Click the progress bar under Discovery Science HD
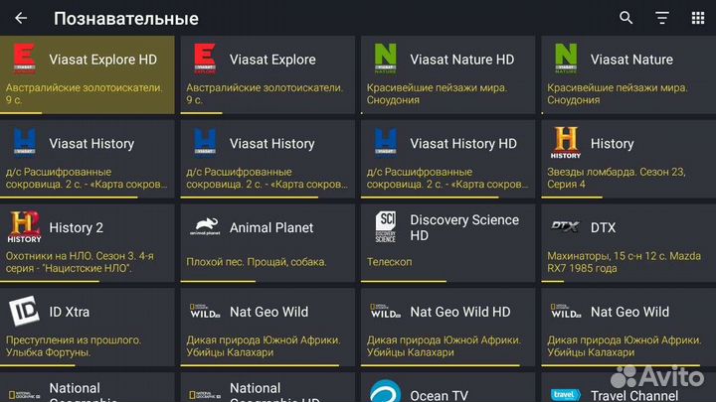This screenshot has height=402, width=716. pos(403,281)
